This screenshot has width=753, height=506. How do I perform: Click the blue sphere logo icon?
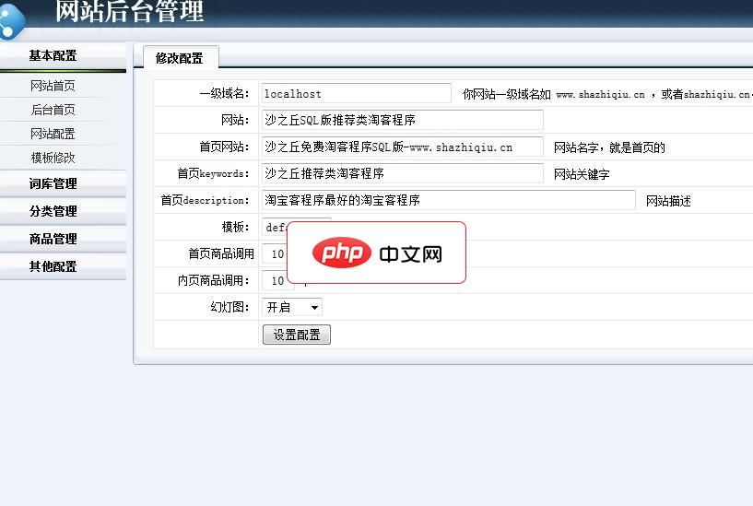click(x=13, y=20)
